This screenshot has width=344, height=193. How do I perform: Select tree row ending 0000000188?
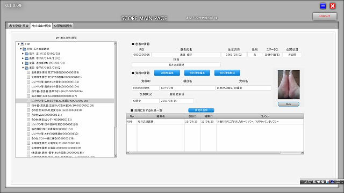(64, 153)
